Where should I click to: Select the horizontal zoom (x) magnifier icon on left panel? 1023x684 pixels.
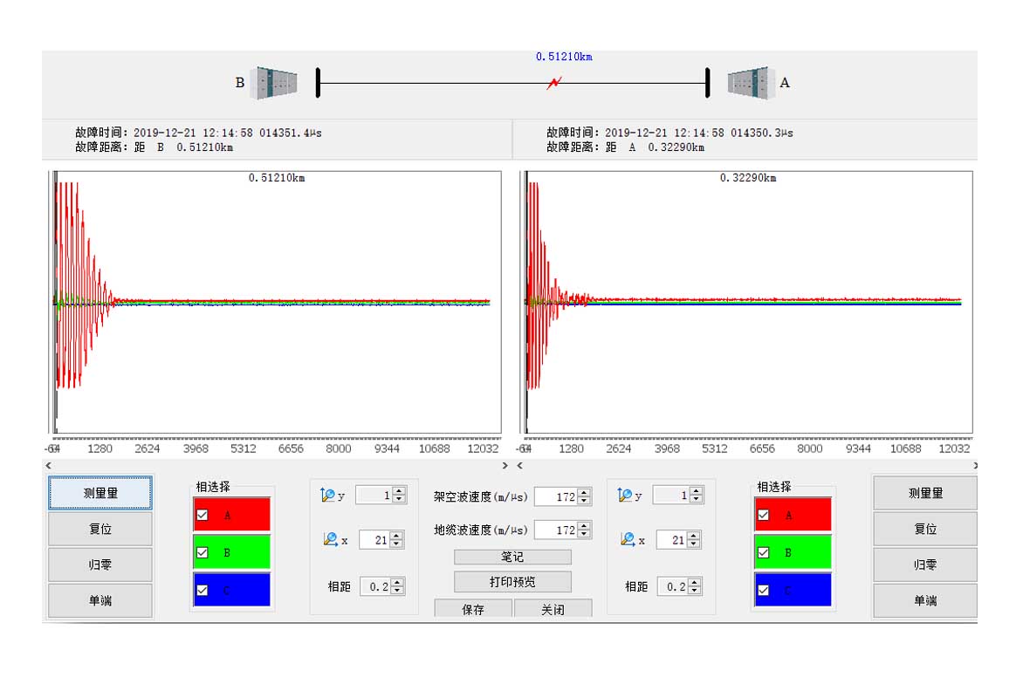click(x=332, y=539)
